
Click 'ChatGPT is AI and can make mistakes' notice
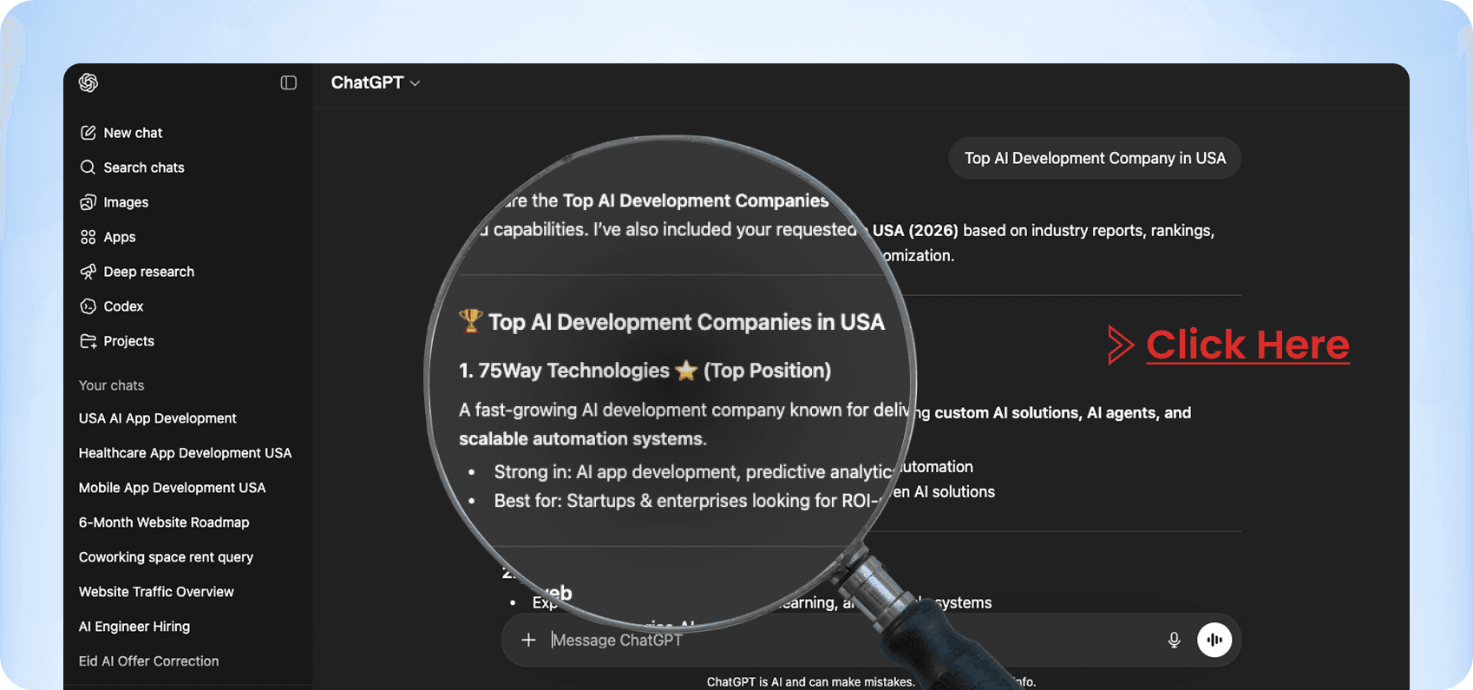(811, 682)
